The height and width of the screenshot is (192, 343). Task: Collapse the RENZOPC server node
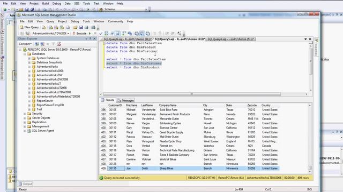(20, 50)
